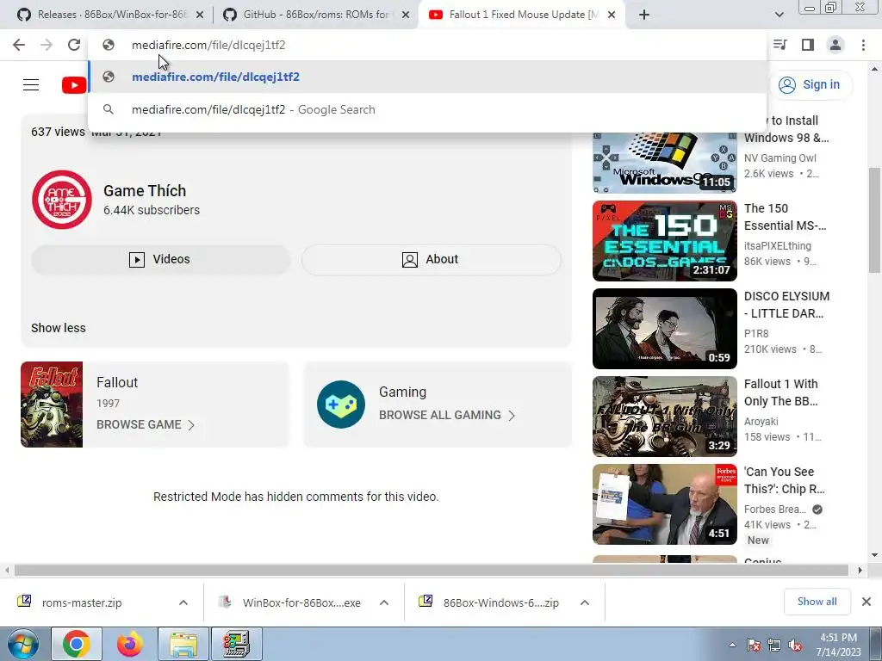The width and height of the screenshot is (882, 661).
Task: Open the YouTube hamburger guide menu
Action: click(x=31, y=85)
